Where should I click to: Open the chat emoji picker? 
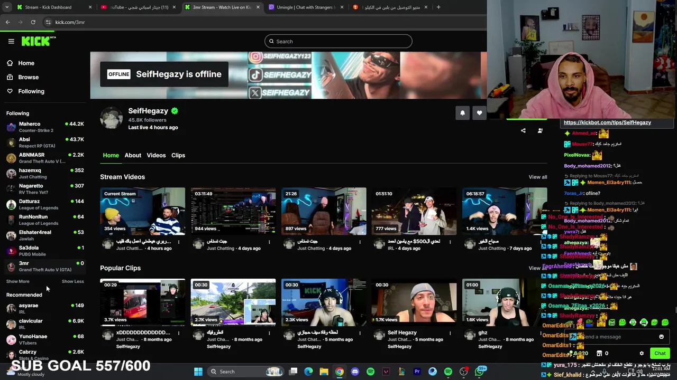click(x=661, y=337)
